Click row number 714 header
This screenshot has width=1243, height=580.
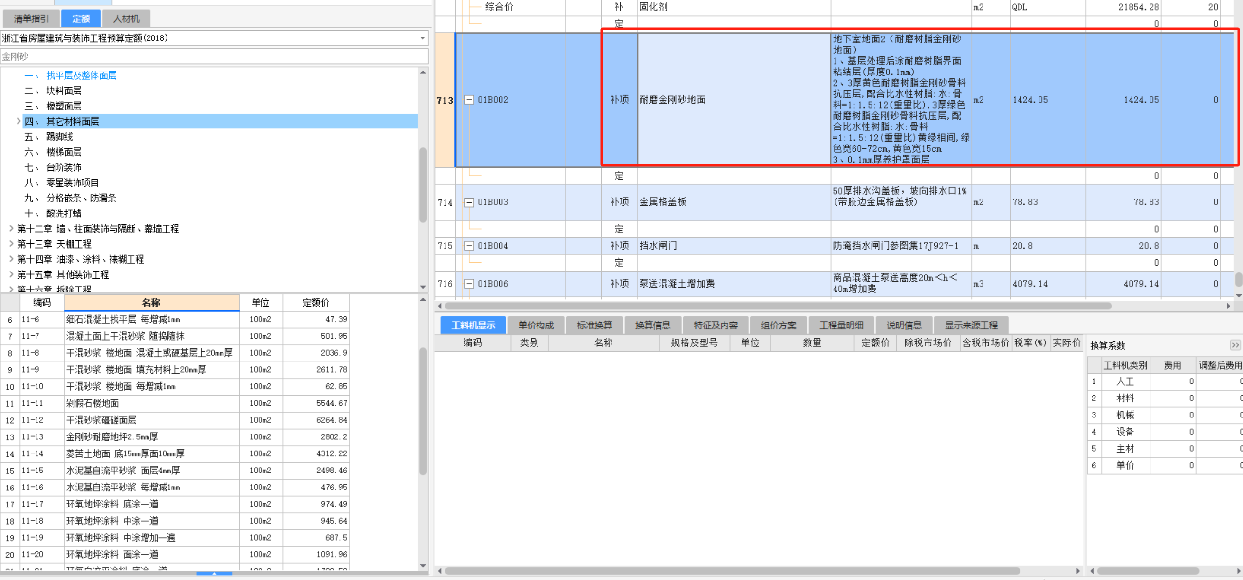click(445, 202)
